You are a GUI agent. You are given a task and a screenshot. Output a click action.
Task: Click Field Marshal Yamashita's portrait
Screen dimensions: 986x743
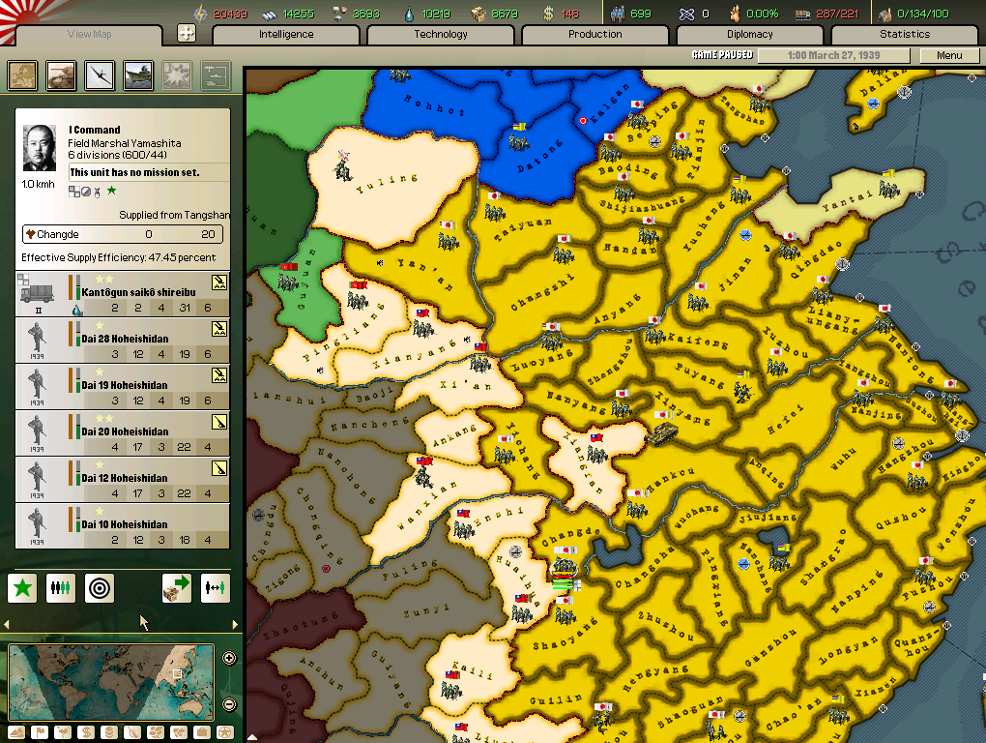[x=39, y=148]
